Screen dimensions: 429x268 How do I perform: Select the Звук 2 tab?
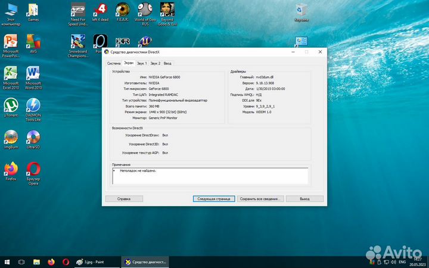tap(155, 63)
